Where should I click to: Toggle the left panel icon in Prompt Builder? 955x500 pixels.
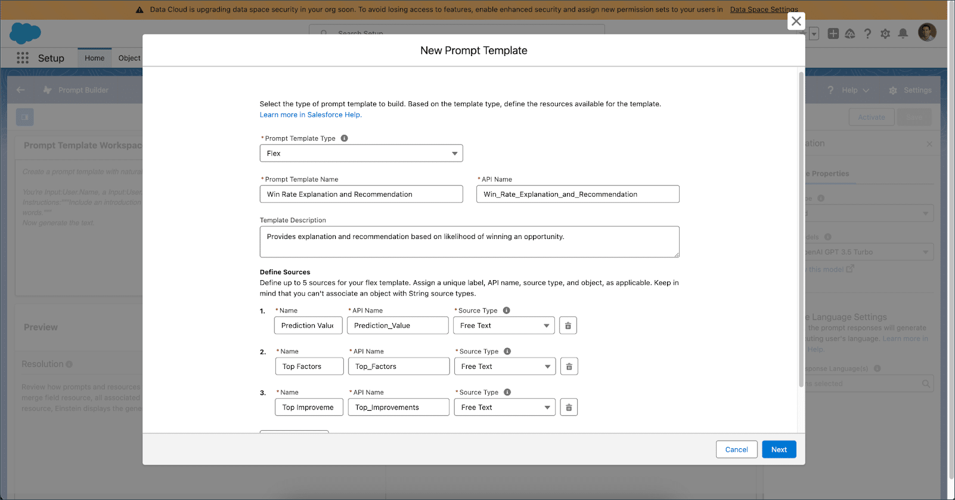click(x=25, y=117)
